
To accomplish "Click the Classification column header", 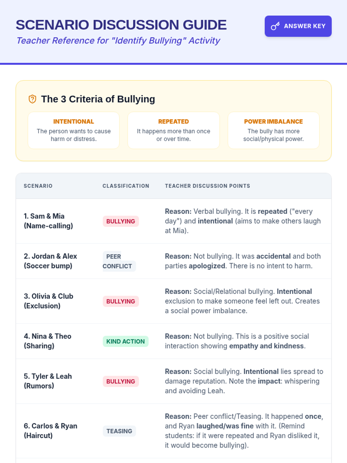I will point(126,186).
